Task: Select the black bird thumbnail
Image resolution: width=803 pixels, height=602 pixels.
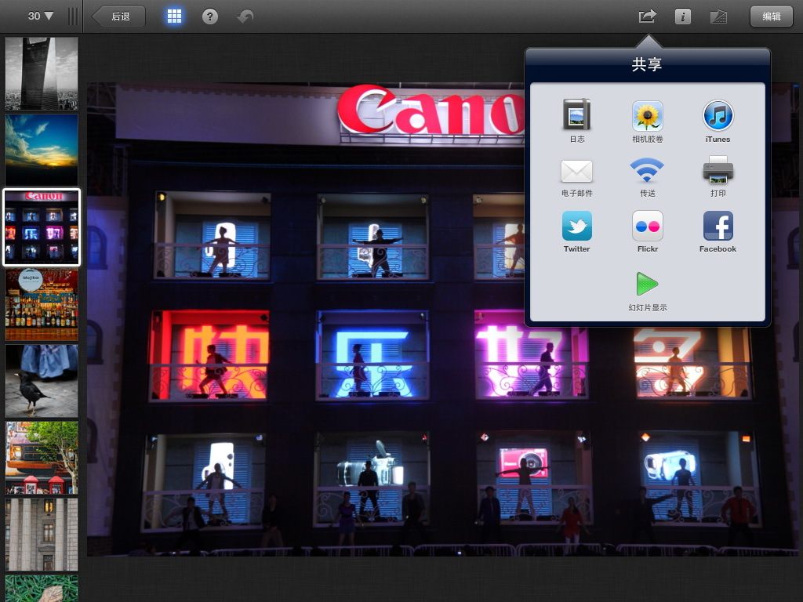Action: pyautogui.click(x=42, y=380)
